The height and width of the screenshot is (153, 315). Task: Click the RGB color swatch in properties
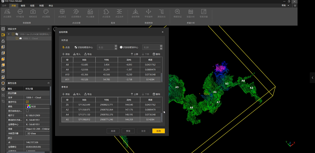coord(29,106)
